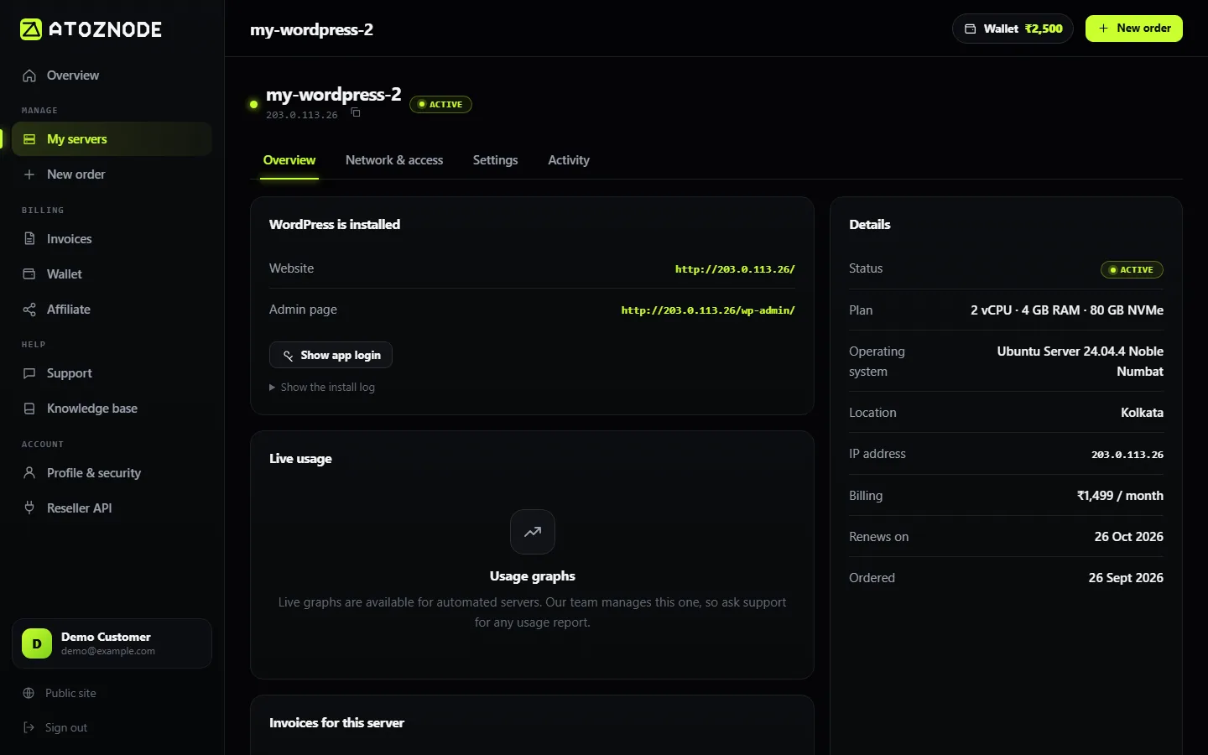
Task: Open the Support page
Action: tap(112, 373)
